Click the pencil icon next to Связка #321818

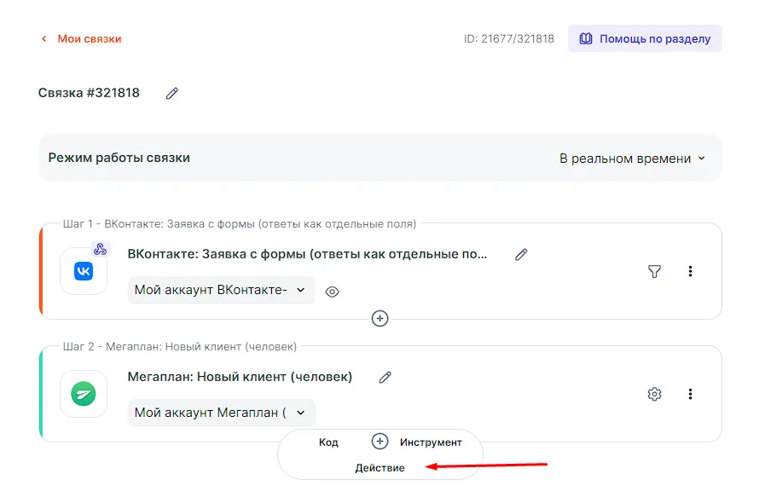[172, 93]
